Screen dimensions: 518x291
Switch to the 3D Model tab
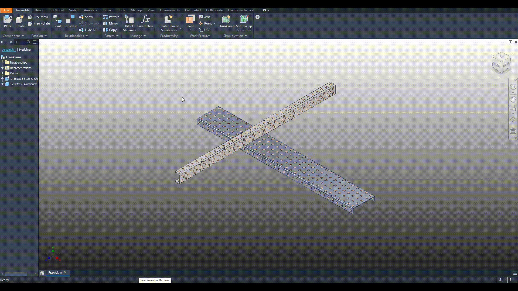click(57, 10)
